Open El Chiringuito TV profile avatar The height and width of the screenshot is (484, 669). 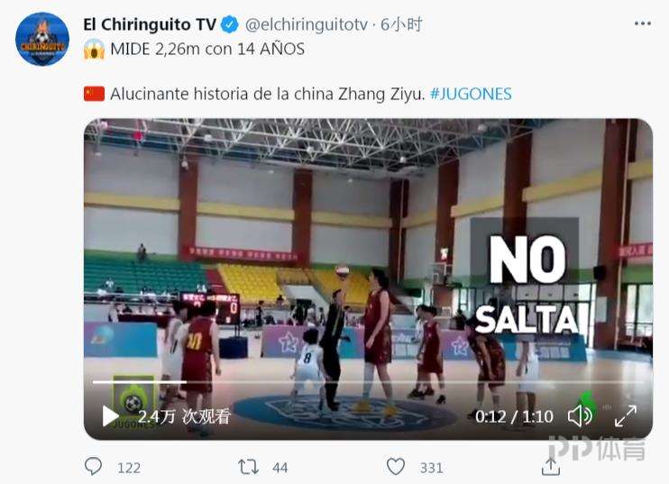point(42,40)
